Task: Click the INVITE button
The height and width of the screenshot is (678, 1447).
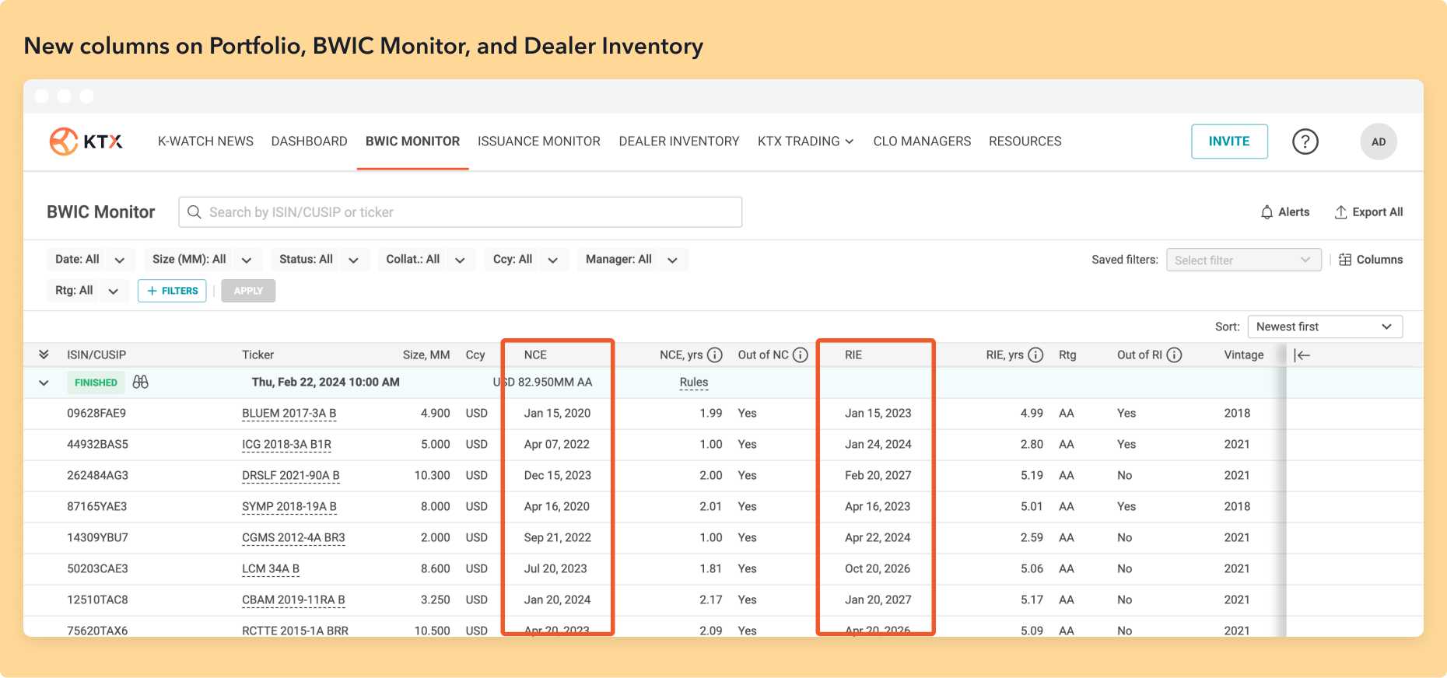Action: click(x=1229, y=142)
